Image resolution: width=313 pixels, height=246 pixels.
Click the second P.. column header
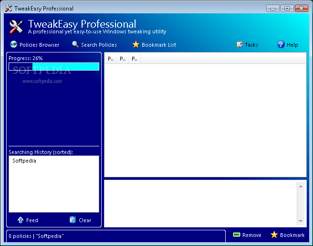(123, 59)
